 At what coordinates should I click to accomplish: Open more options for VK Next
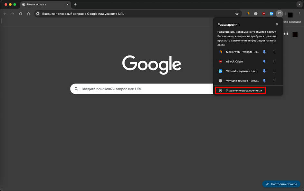274,71
